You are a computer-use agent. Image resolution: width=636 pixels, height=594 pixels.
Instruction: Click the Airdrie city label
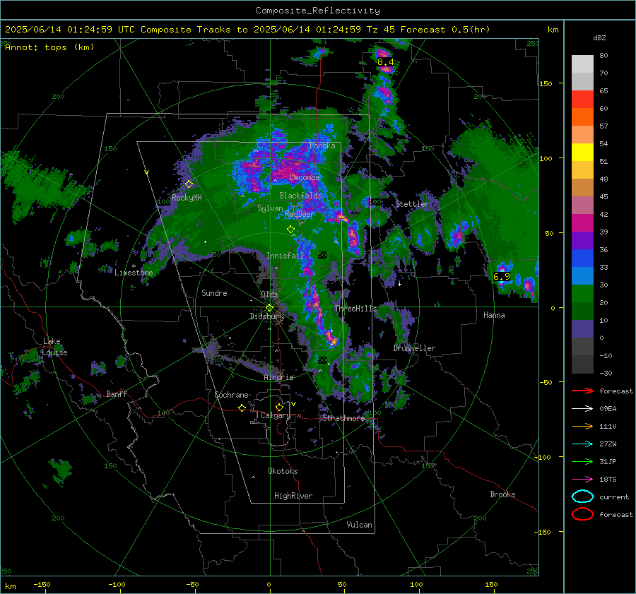[x=278, y=377]
